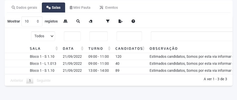This screenshot has width=237, height=100.
Task: Focus the Observação filter input field
Action: point(191,36)
